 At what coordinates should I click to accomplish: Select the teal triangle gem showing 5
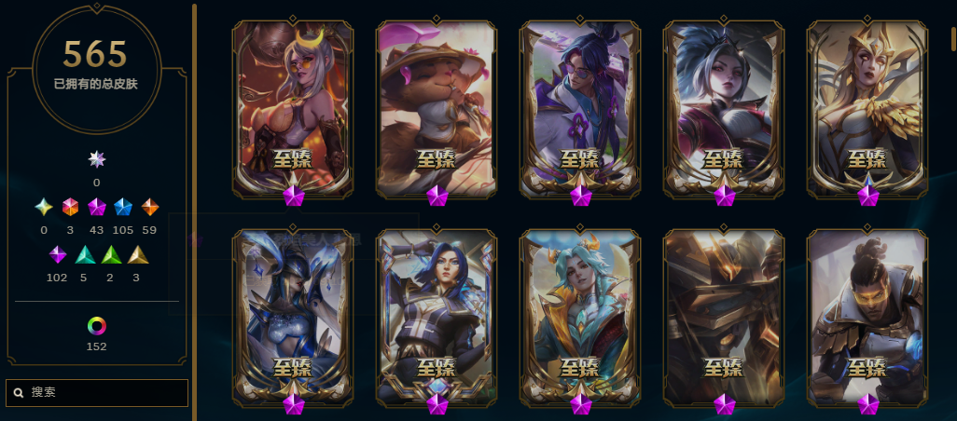pyautogui.click(x=86, y=254)
